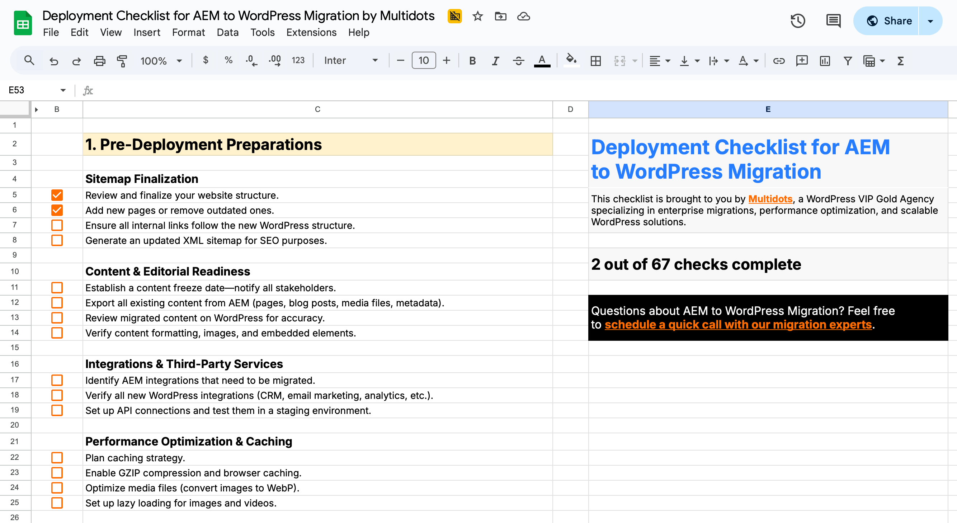Image resolution: width=957 pixels, height=523 pixels.
Task: Decrease font size with minus button
Action: [x=400, y=61]
